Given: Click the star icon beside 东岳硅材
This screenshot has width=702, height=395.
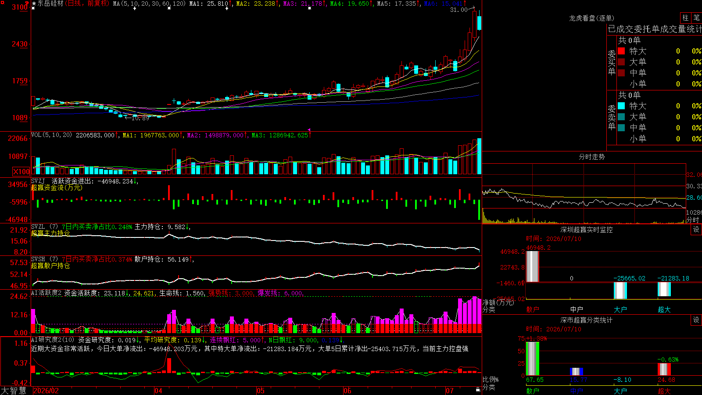Looking at the screenshot, I should click(x=34, y=4).
